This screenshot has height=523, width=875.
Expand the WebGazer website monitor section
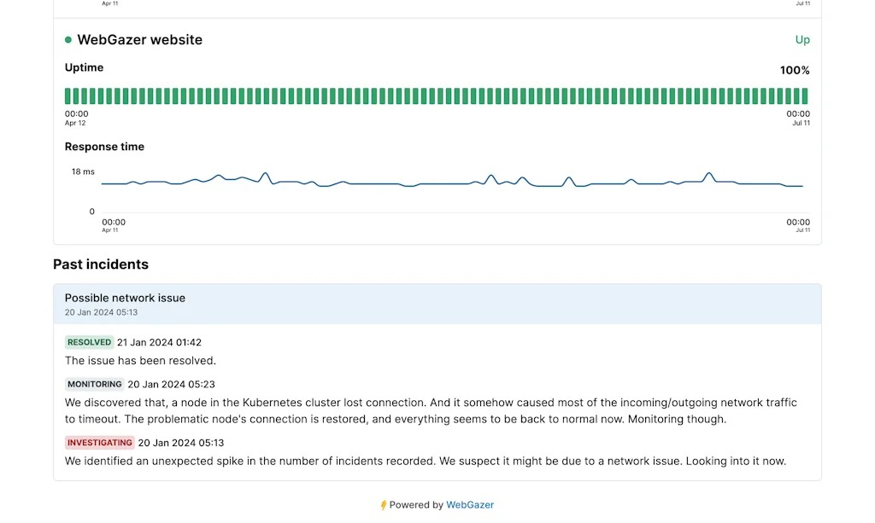pyautogui.click(x=139, y=39)
